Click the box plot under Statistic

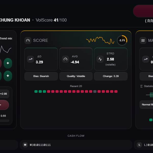coord(149,95)
